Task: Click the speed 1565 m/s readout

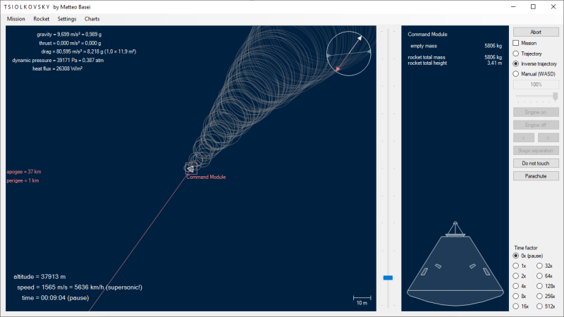Action: [80, 287]
